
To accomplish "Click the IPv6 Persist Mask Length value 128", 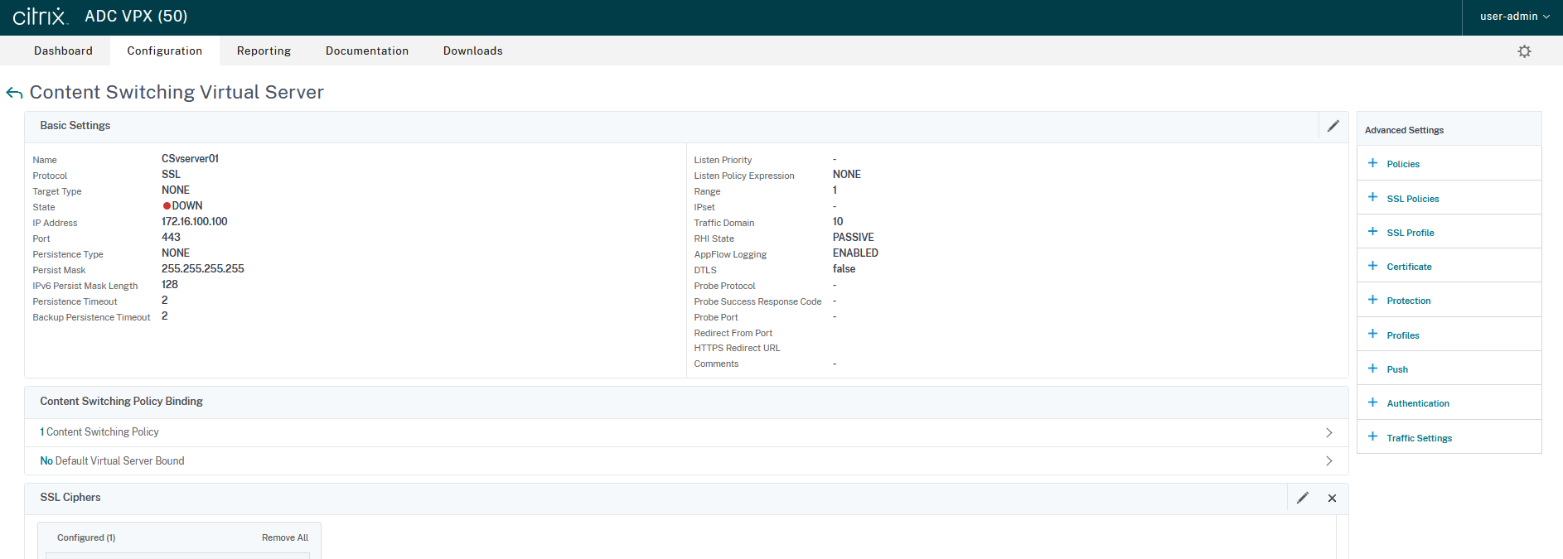I will [x=169, y=284].
